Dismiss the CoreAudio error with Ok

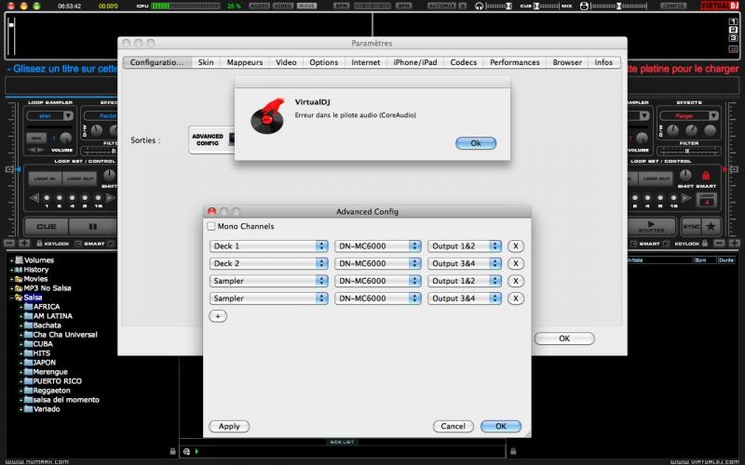pos(476,143)
